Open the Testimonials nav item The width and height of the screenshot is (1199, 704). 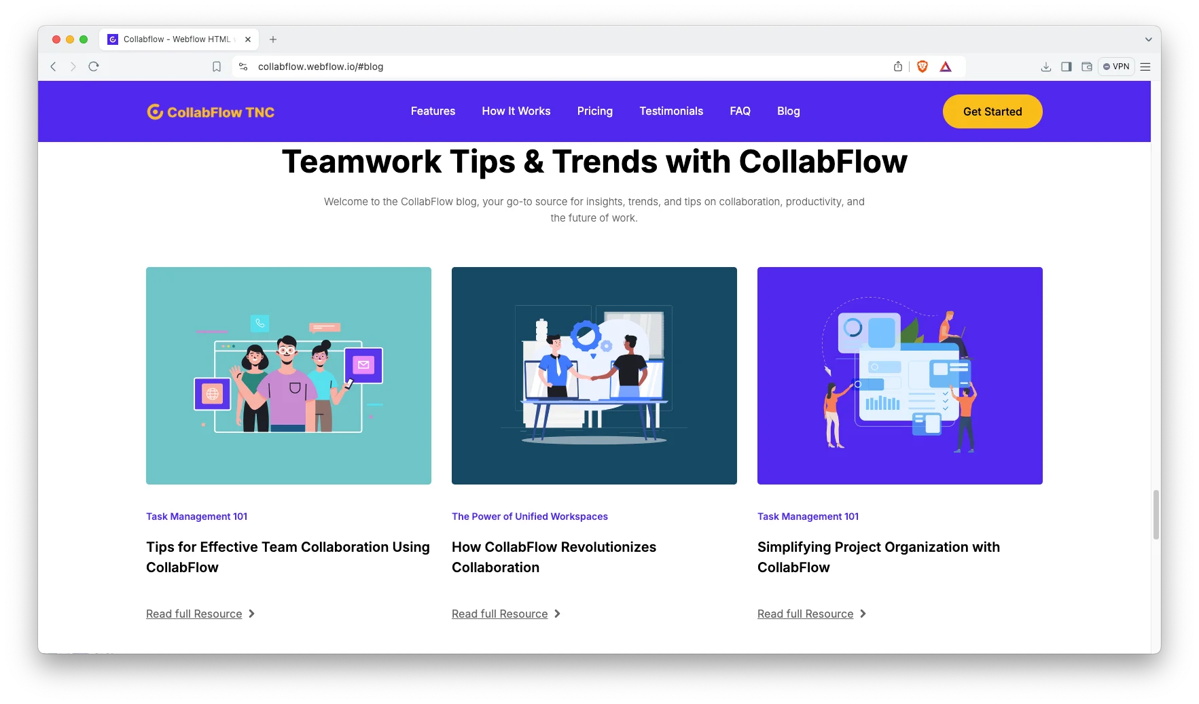click(670, 111)
